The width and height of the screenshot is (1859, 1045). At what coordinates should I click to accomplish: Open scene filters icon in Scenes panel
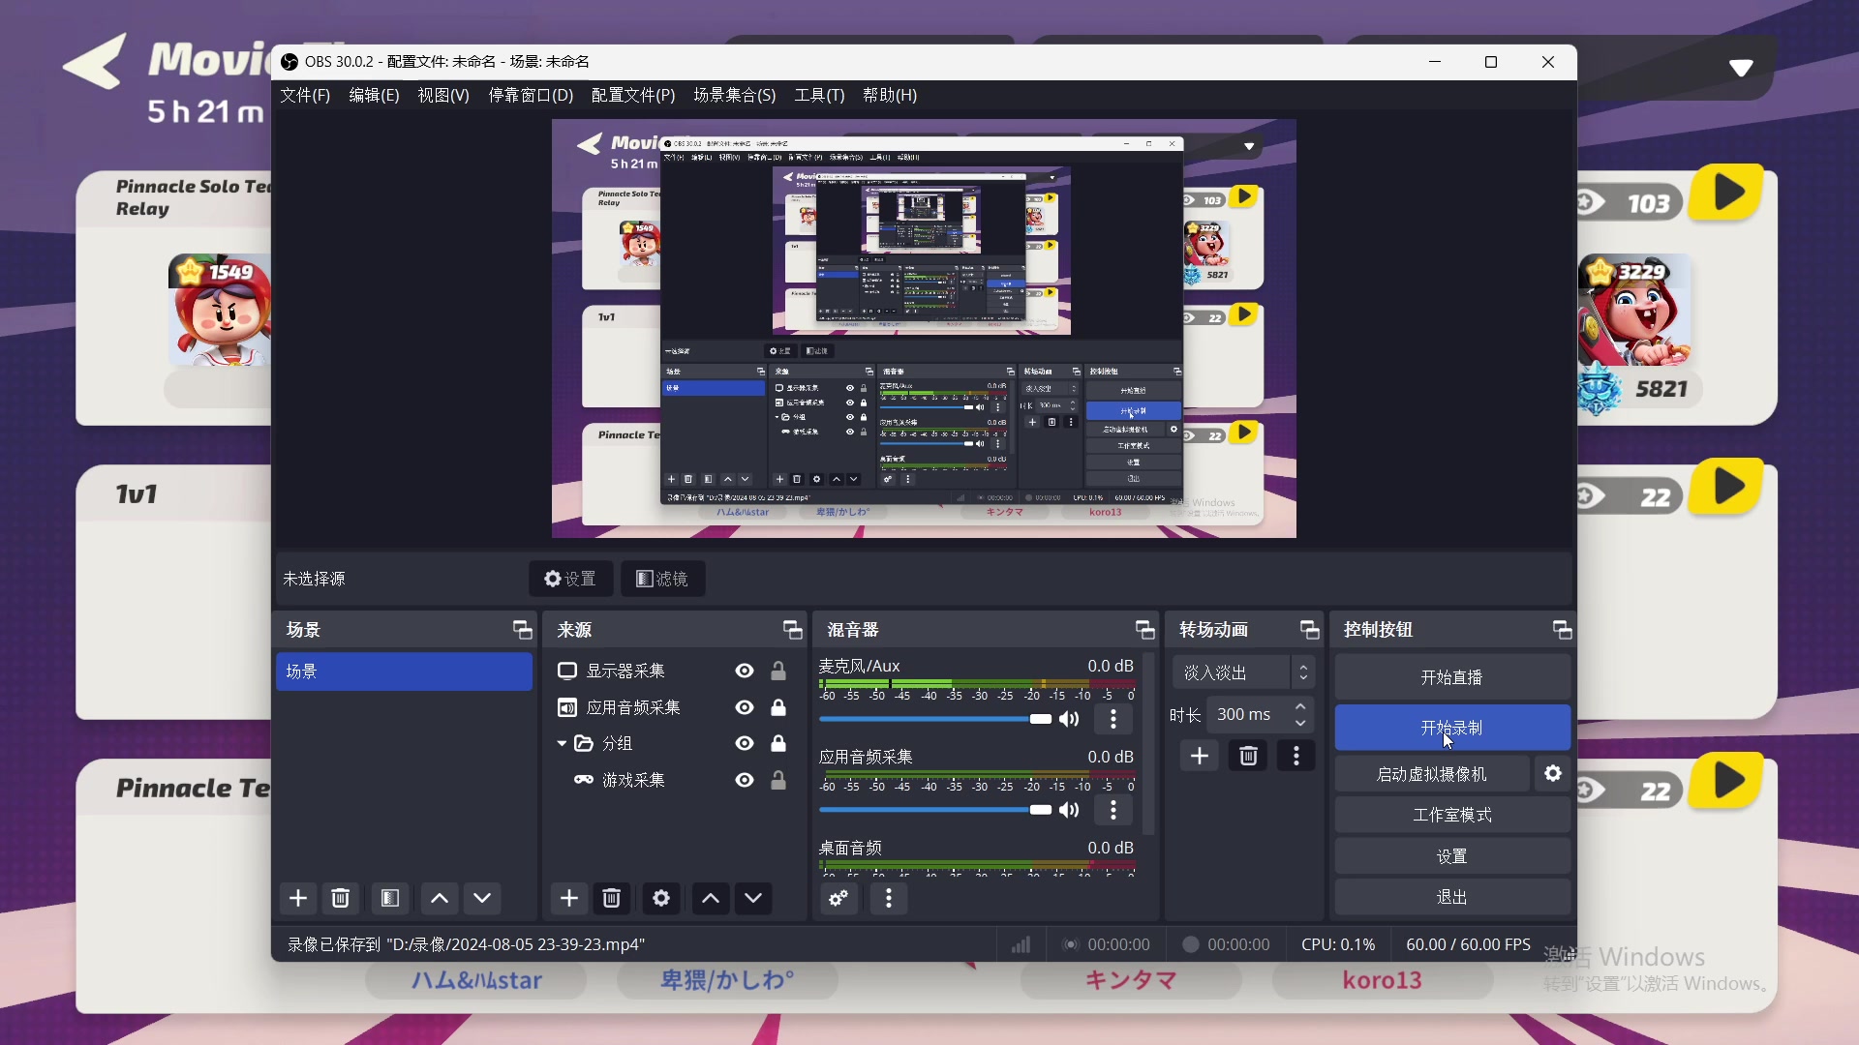(x=390, y=898)
